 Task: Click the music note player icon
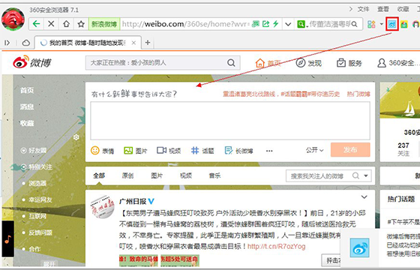[x=7, y=239]
